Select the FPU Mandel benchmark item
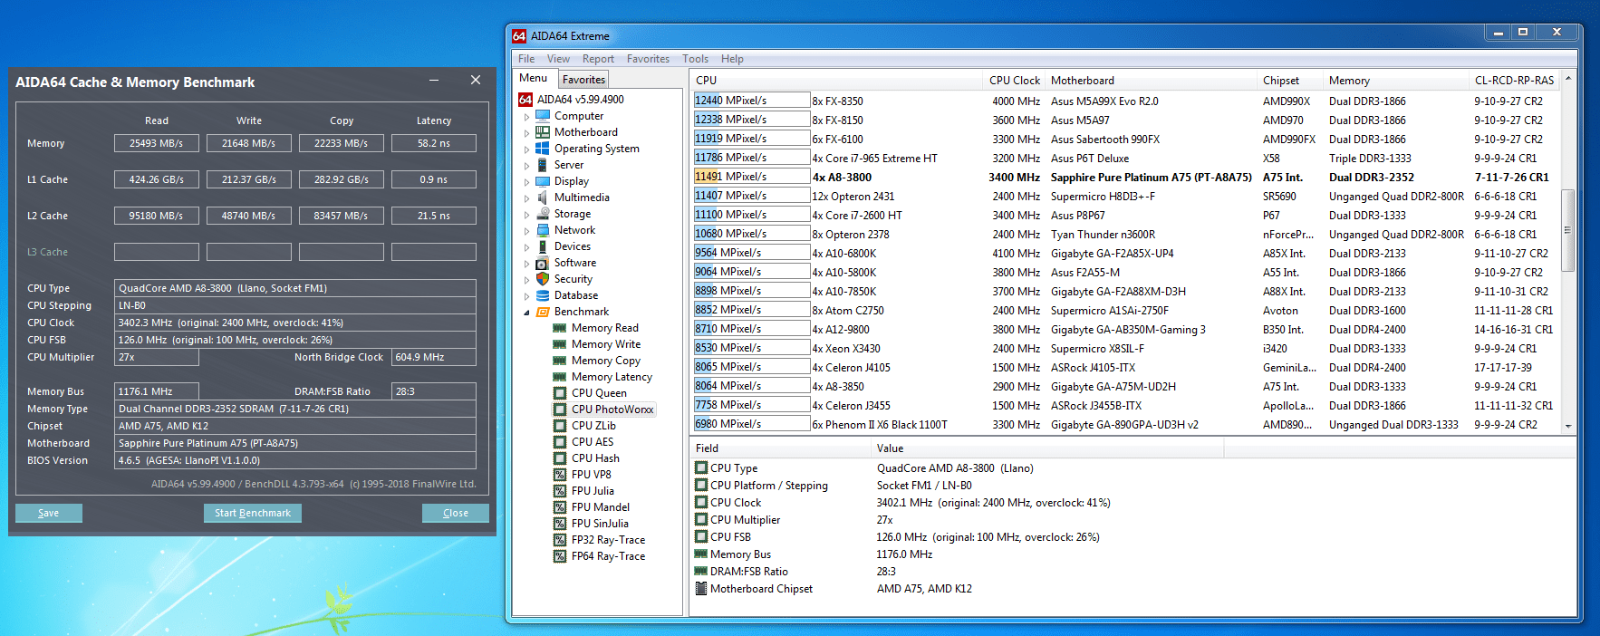Image resolution: width=1600 pixels, height=636 pixels. 592,507
